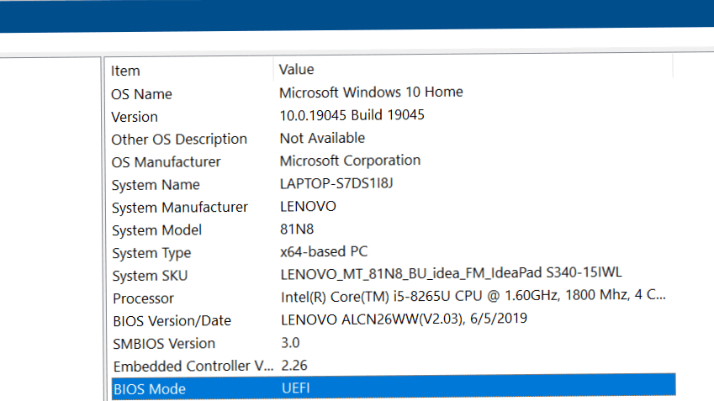Select the OS Name row label
714x401 pixels.
coord(141,94)
